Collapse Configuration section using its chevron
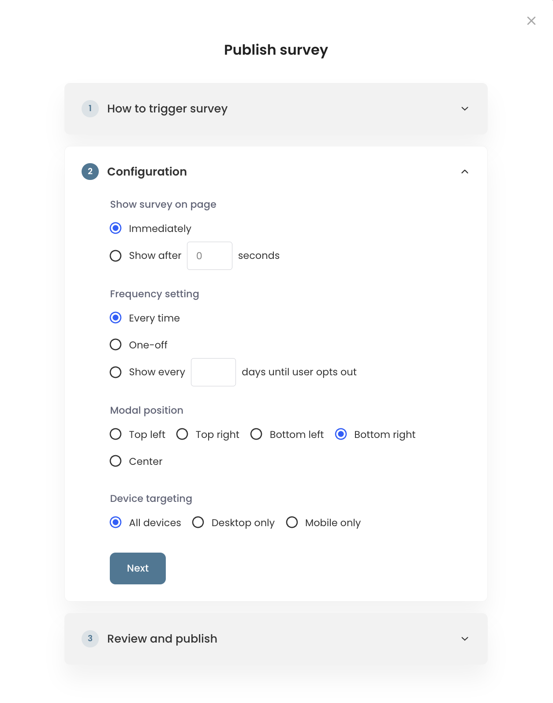The height and width of the screenshot is (703, 553). click(465, 172)
